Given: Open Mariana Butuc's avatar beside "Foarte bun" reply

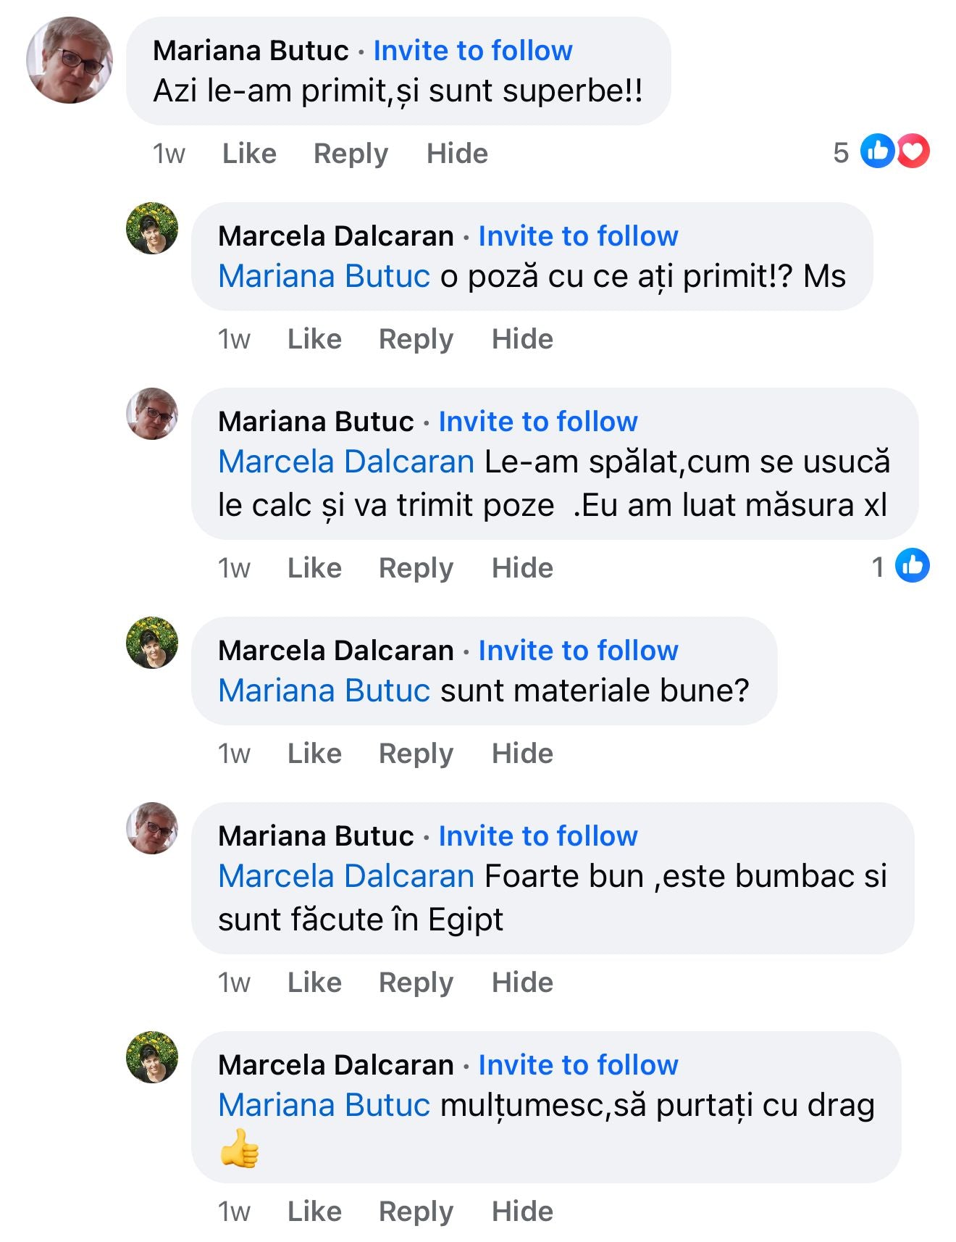Looking at the screenshot, I should 152,828.
